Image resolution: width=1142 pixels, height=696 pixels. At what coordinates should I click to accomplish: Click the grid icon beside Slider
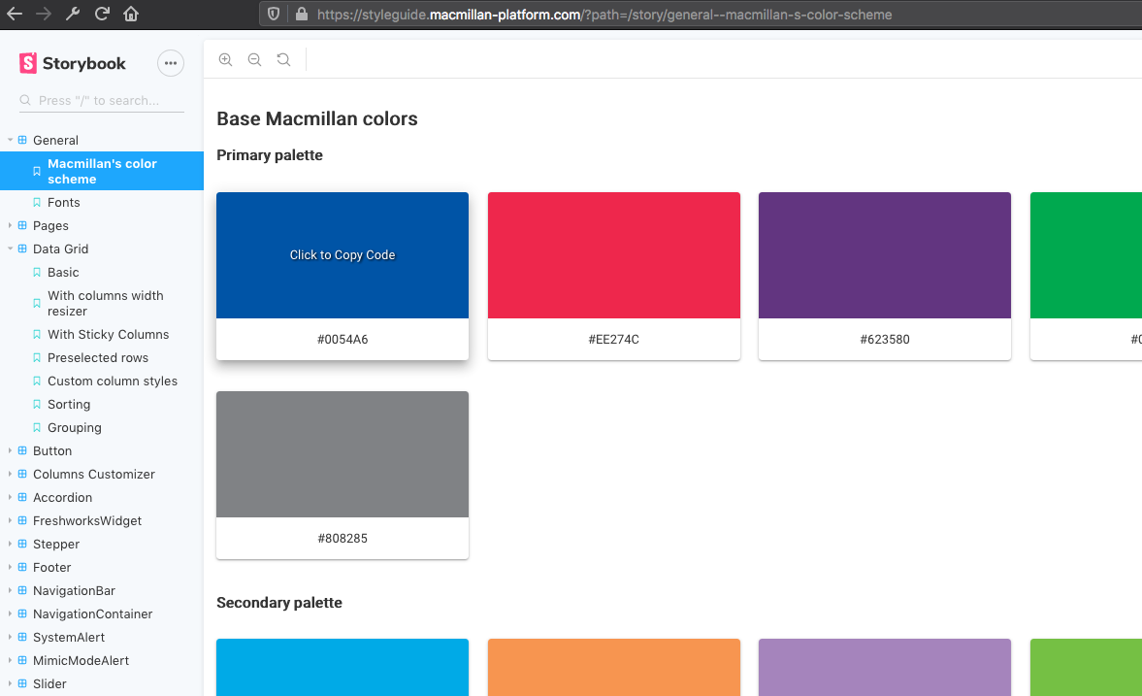[22, 683]
